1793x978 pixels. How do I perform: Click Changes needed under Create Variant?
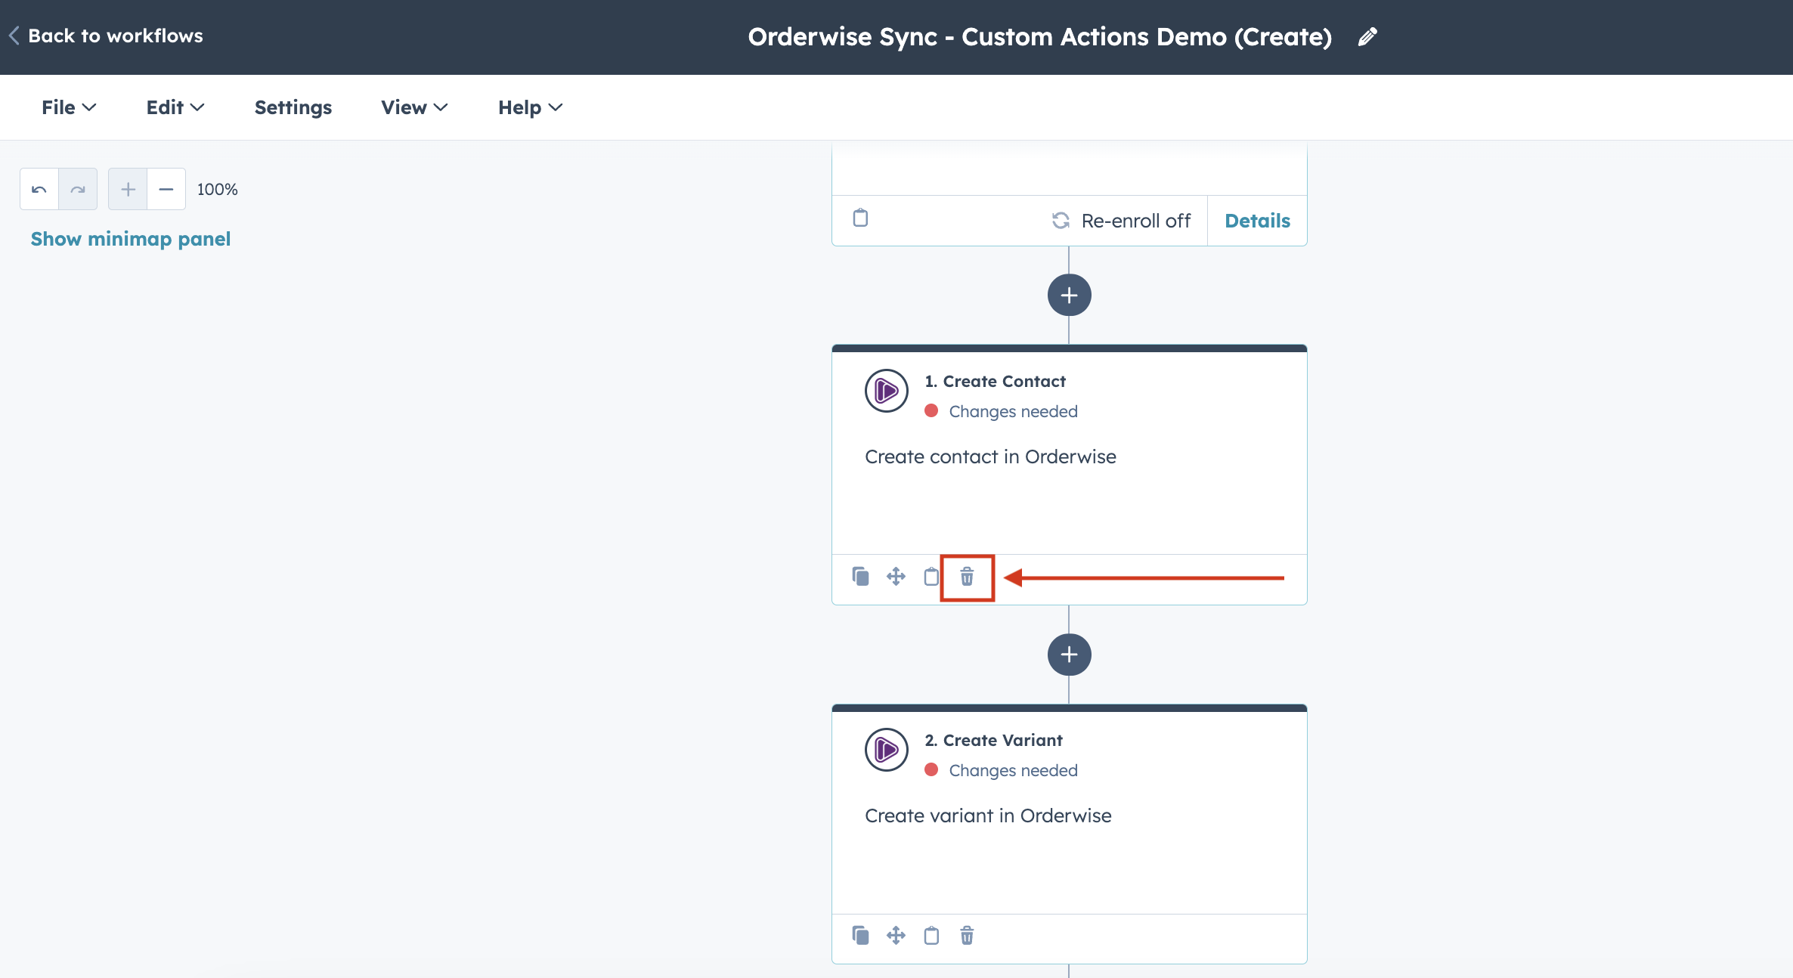1013,770
